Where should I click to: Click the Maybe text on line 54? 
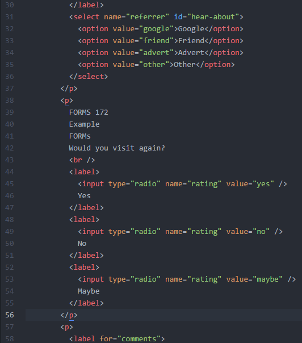89,291
